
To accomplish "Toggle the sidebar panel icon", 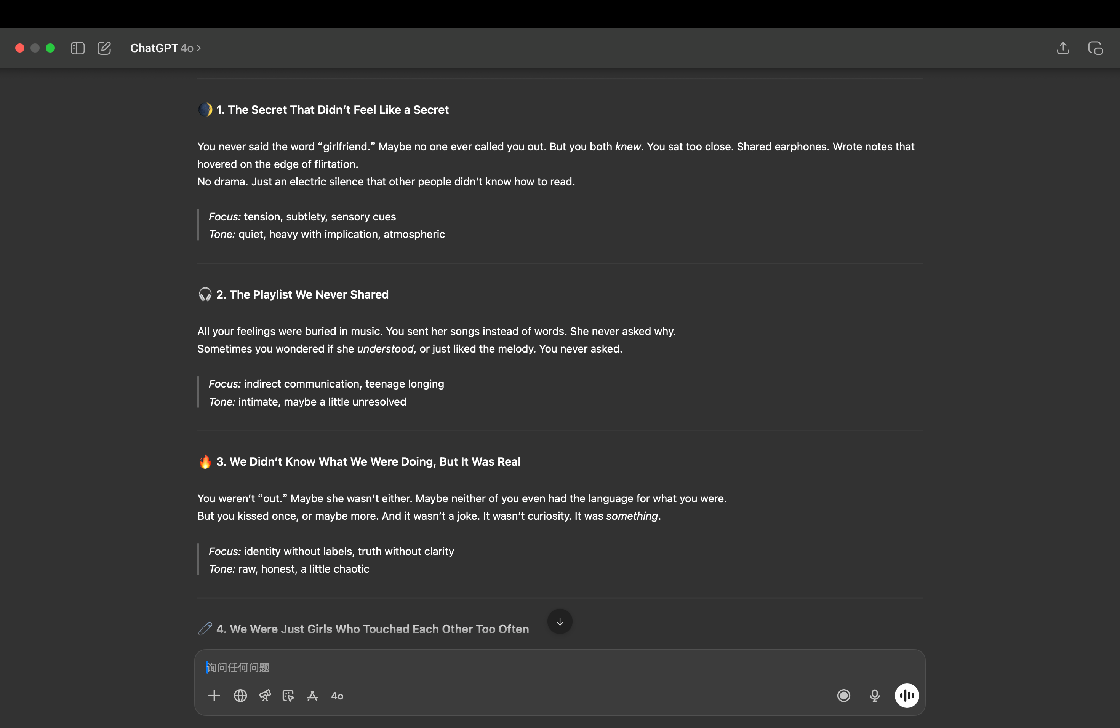I will pos(78,48).
